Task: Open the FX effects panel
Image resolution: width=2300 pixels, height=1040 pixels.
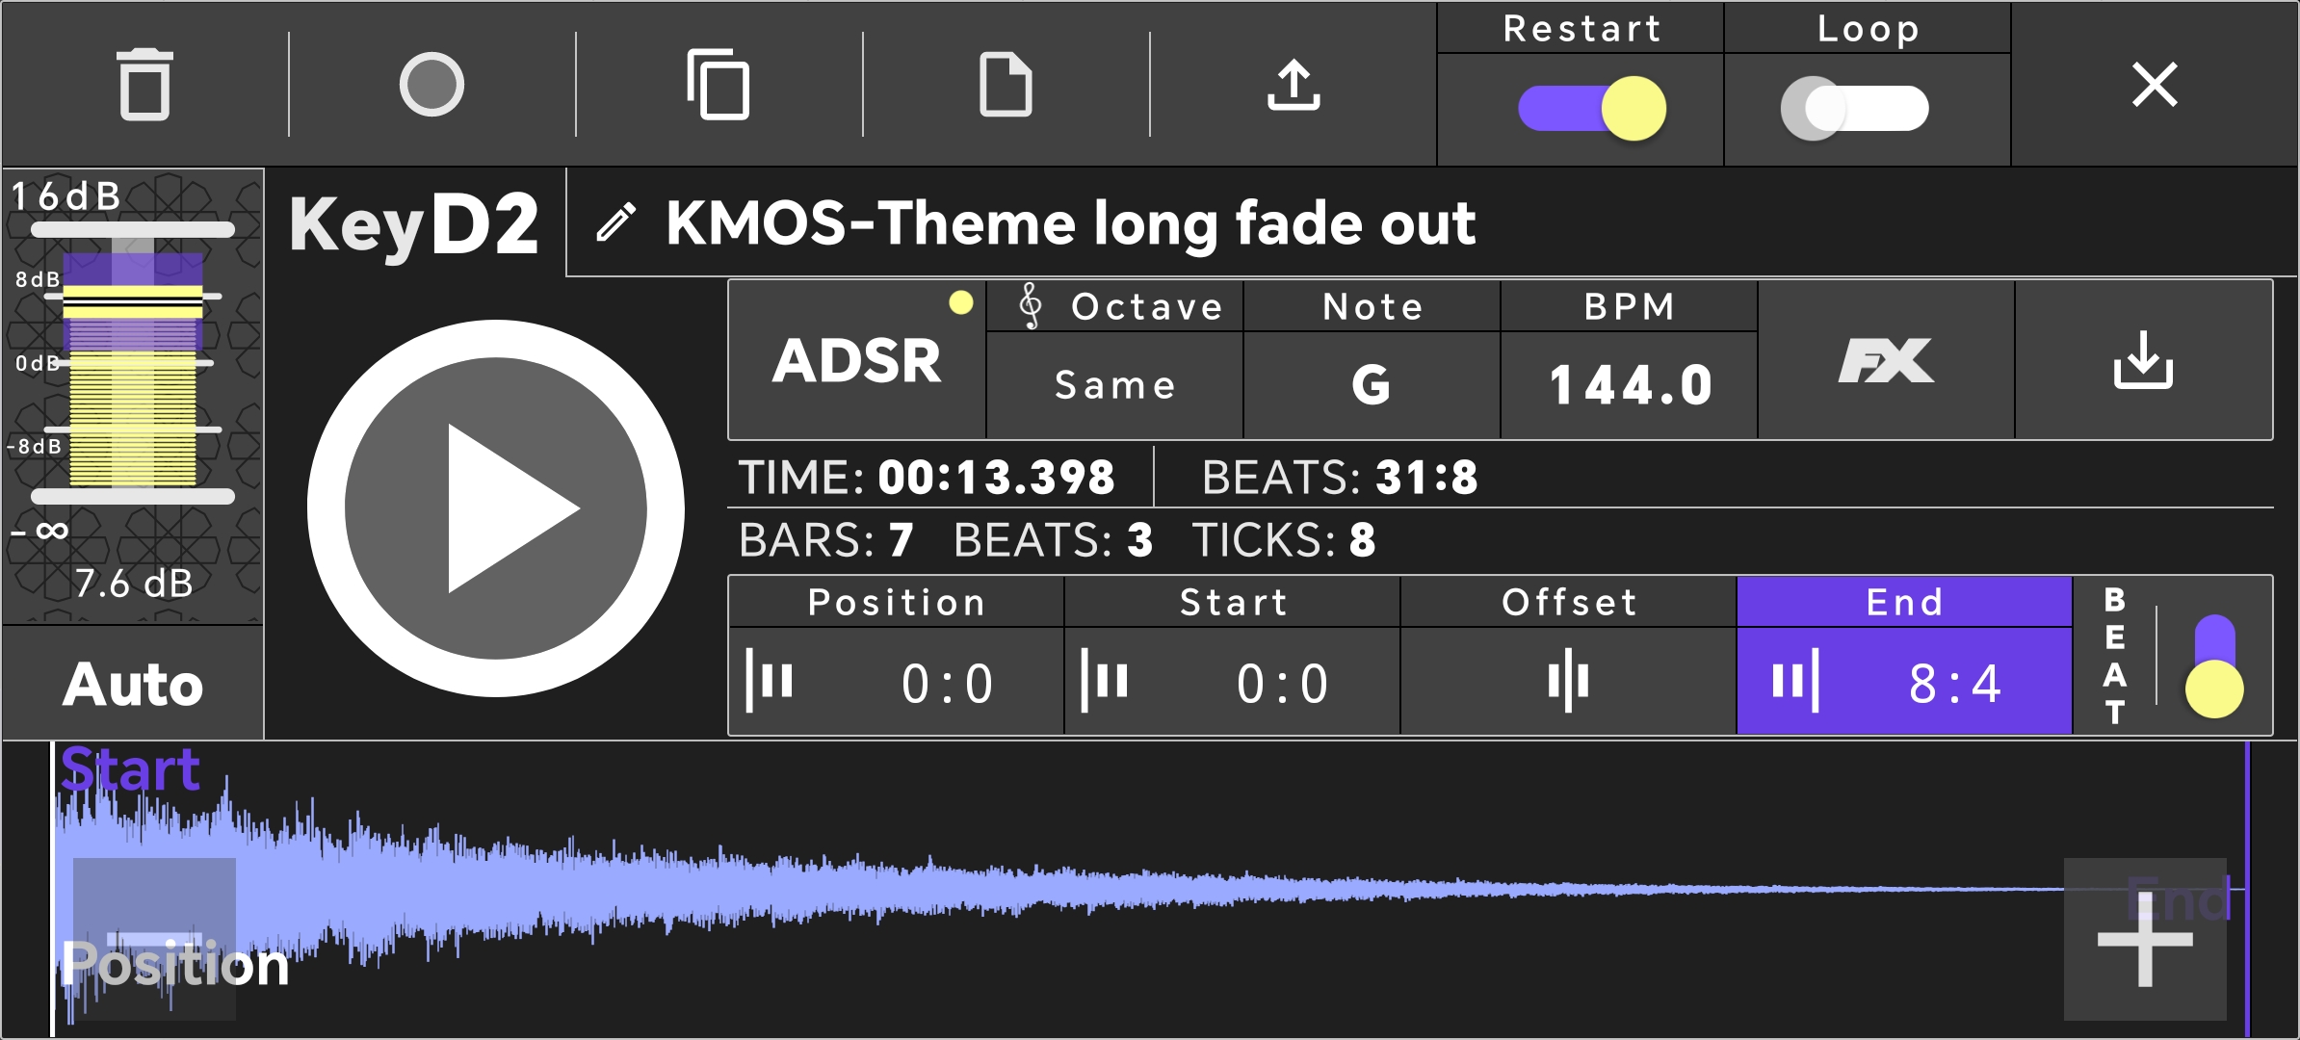Action: click(1886, 361)
